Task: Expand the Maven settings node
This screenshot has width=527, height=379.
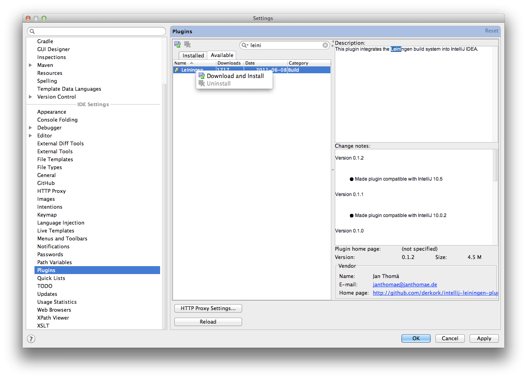Action: (31, 65)
